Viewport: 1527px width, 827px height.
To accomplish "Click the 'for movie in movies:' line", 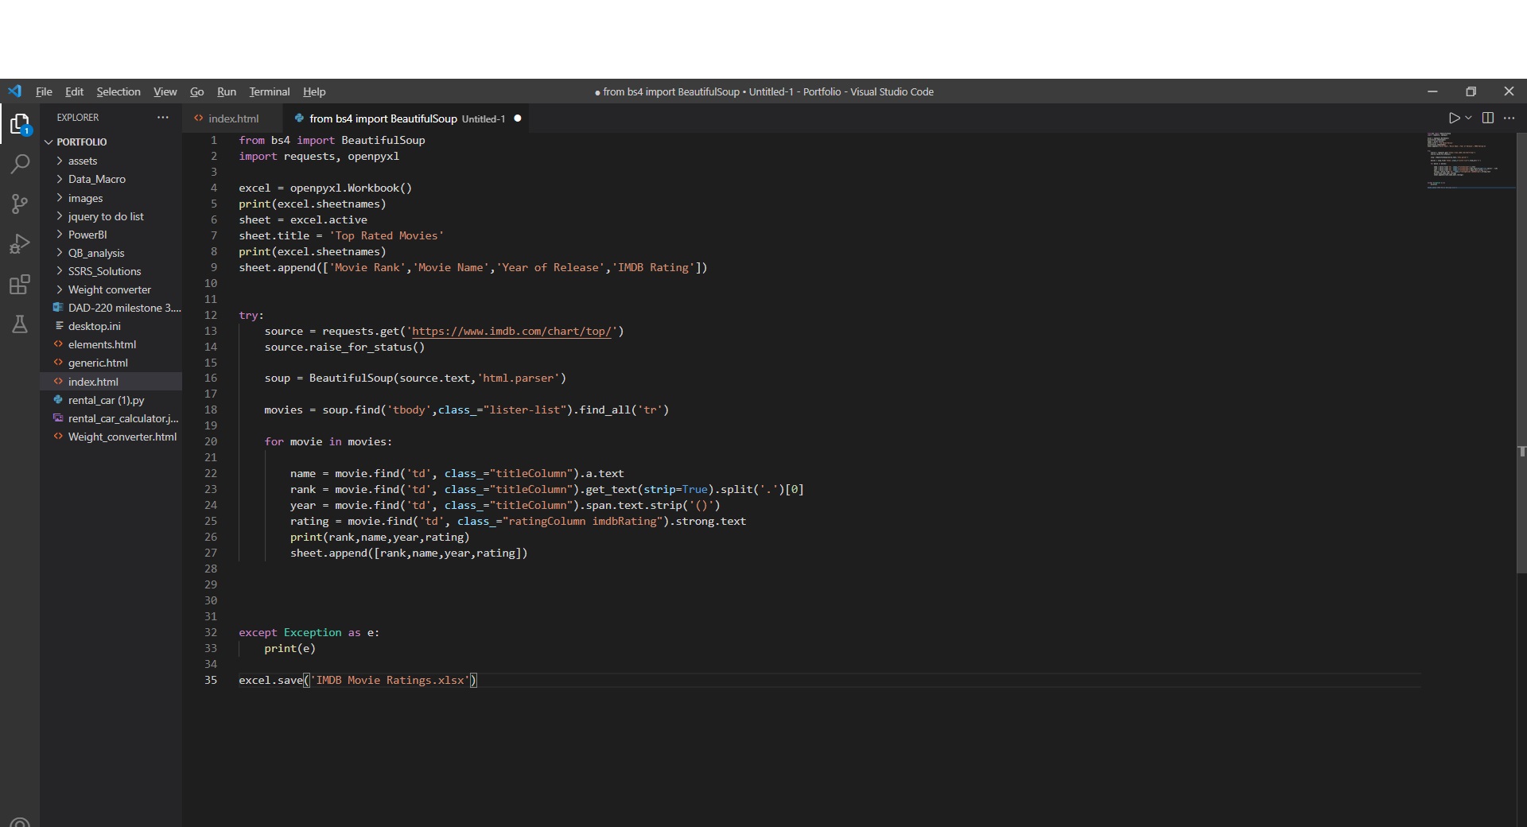I will [x=328, y=441].
